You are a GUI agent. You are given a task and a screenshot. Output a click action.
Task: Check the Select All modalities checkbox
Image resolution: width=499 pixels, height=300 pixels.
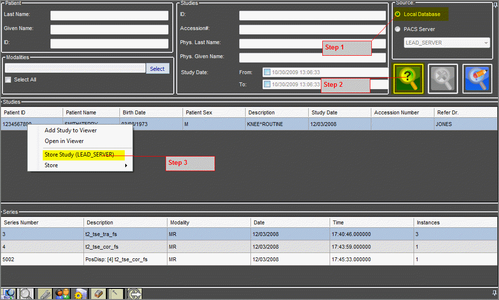[8, 79]
